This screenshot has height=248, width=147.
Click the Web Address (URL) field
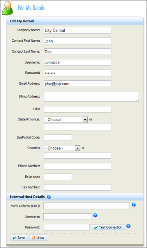tap(87, 206)
